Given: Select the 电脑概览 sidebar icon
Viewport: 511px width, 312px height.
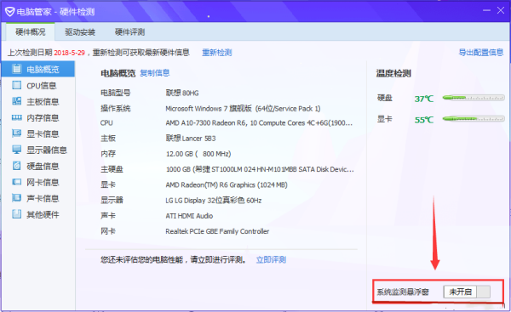Looking at the screenshot, I should 17,69.
